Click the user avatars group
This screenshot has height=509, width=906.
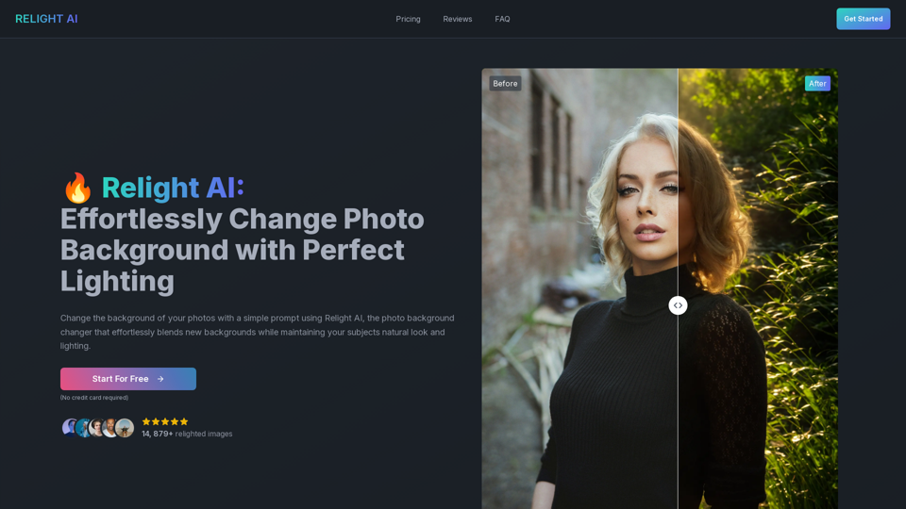coord(97,428)
